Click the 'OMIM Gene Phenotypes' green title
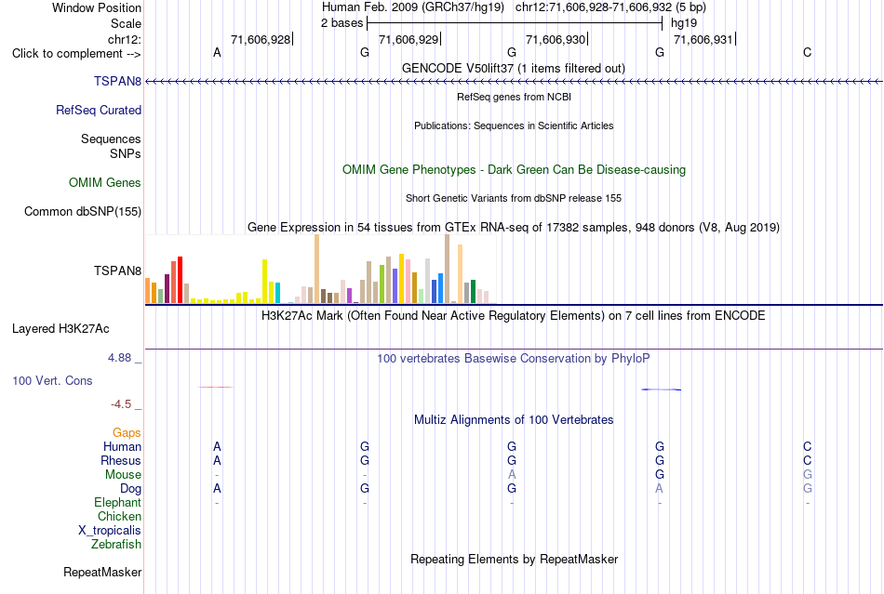 (515, 169)
